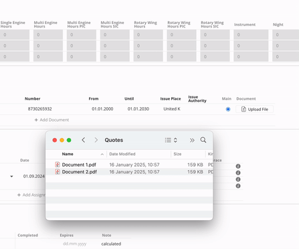Click the Multi Engine Hours SIC column header

[112, 24]
